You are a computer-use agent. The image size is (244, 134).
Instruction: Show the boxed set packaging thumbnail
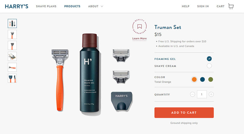12,56
